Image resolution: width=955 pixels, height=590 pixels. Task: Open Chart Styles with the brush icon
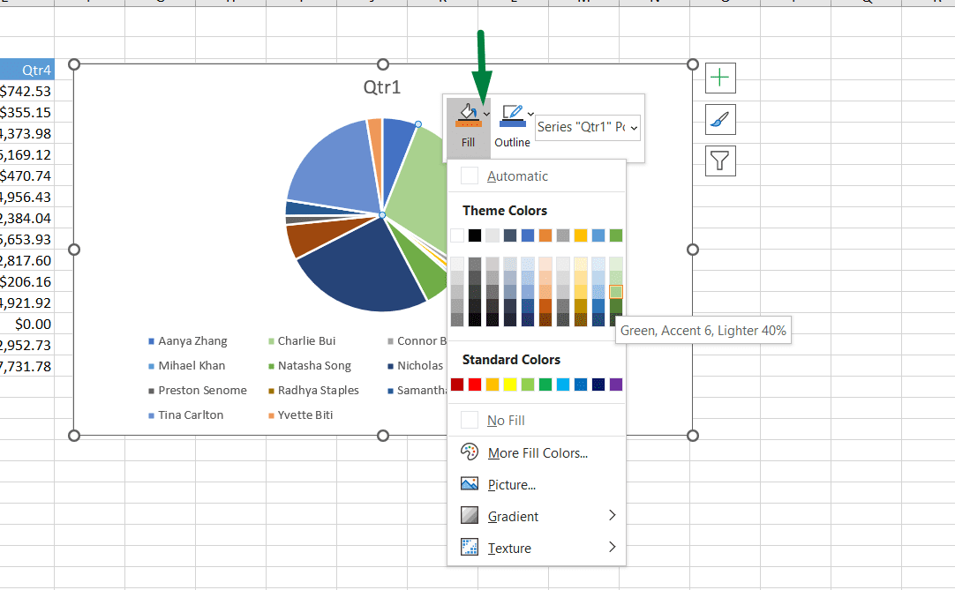click(x=719, y=119)
